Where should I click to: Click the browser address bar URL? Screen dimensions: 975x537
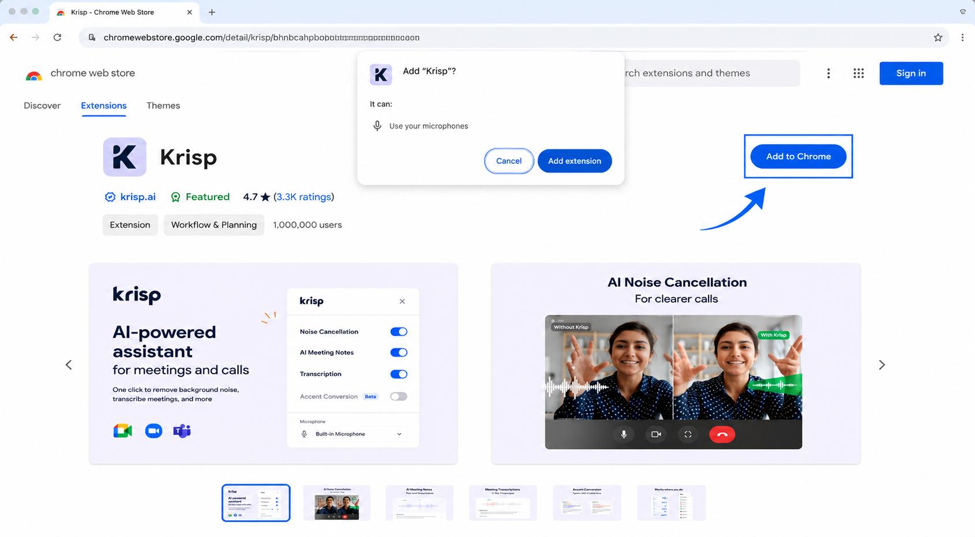tap(261, 37)
